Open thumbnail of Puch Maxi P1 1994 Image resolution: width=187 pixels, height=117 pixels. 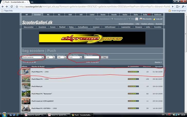(26, 79)
